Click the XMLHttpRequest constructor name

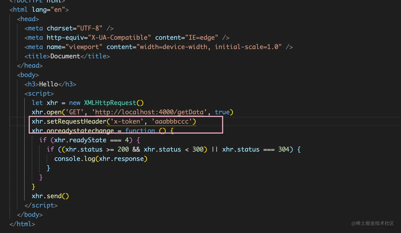pos(110,103)
